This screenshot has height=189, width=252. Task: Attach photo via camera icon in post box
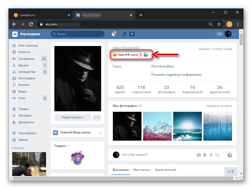(x=199, y=155)
